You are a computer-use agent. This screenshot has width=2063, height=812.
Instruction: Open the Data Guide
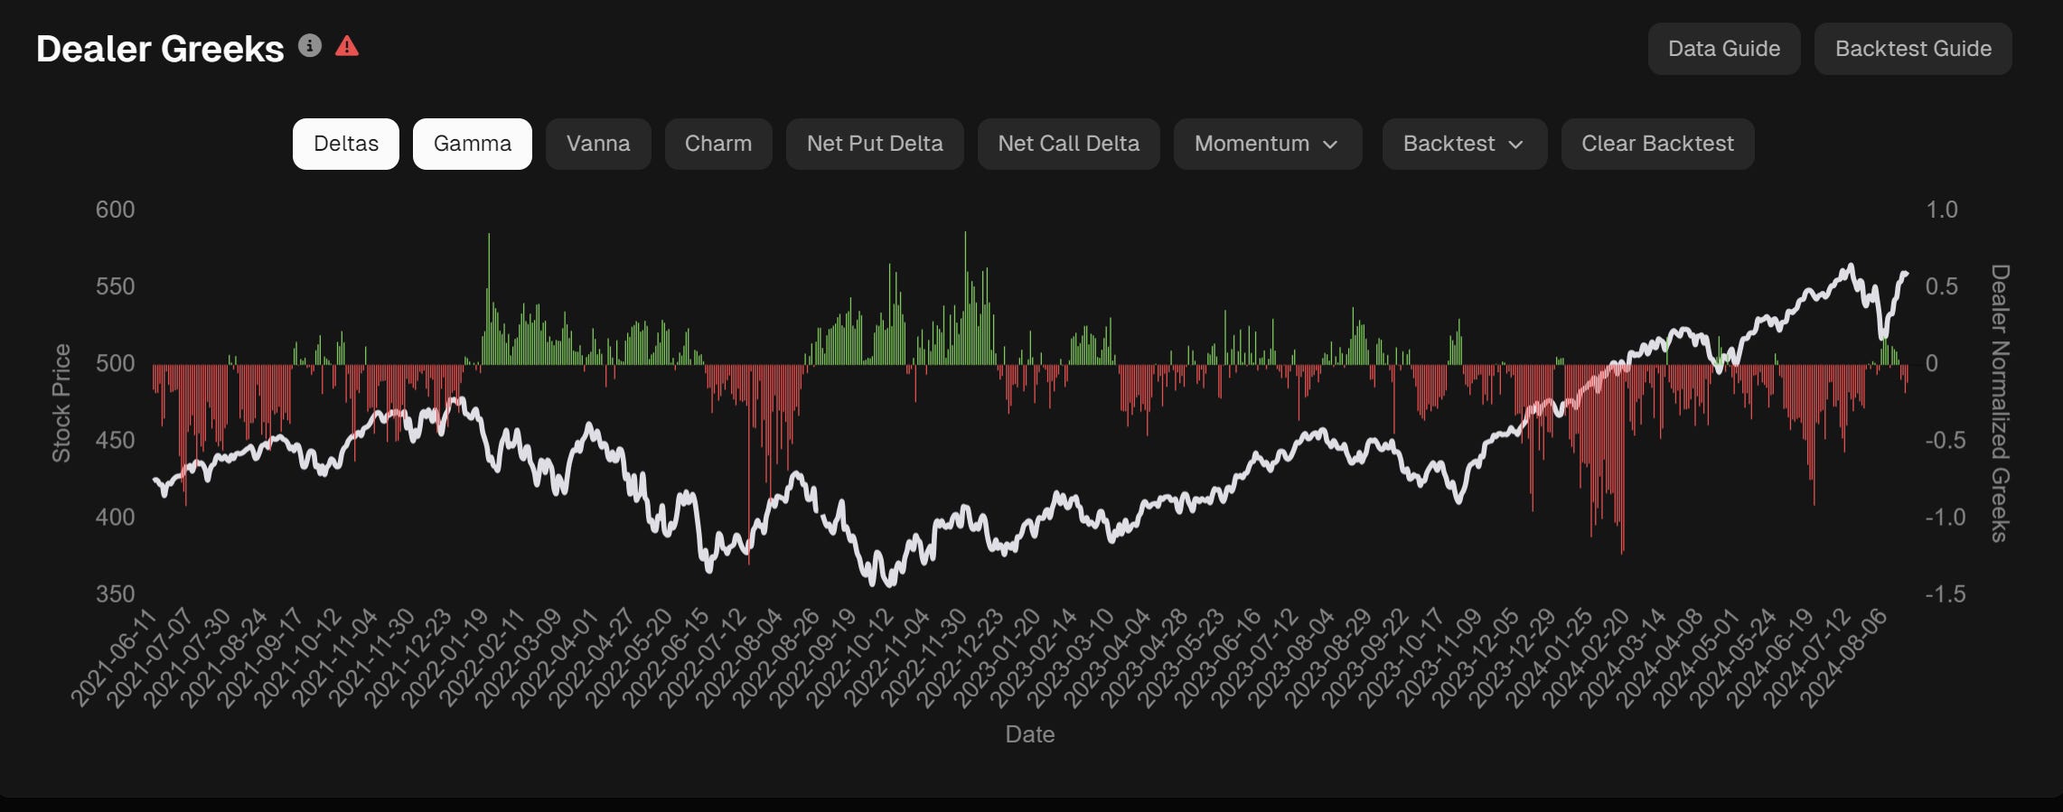1724,49
